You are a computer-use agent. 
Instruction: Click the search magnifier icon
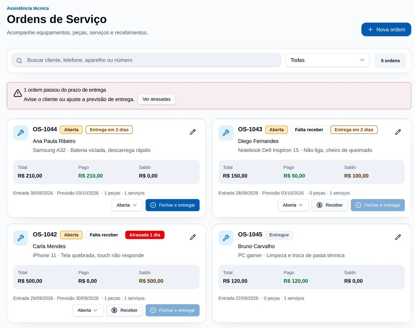(x=19, y=60)
